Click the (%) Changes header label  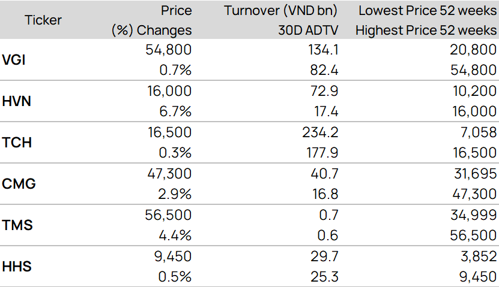[152, 30]
